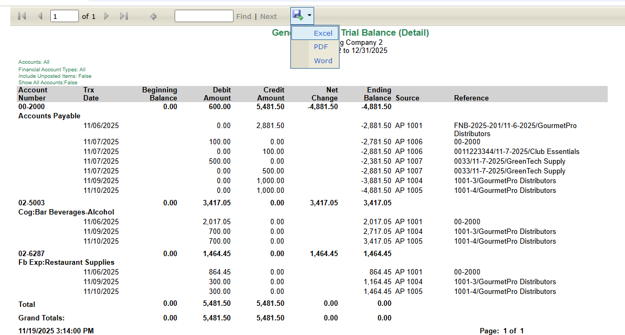Image resolution: width=625 pixels, height=335 pixels.
Task: Click the current page number field
Action: coord(64,16)
